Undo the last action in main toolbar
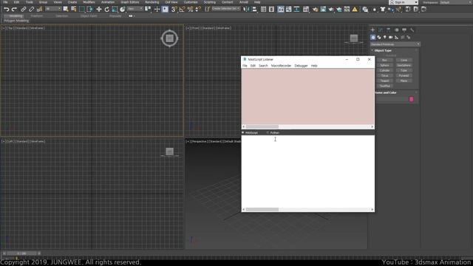The height and width of the screenshot is (266, 473). coord(7,10)
